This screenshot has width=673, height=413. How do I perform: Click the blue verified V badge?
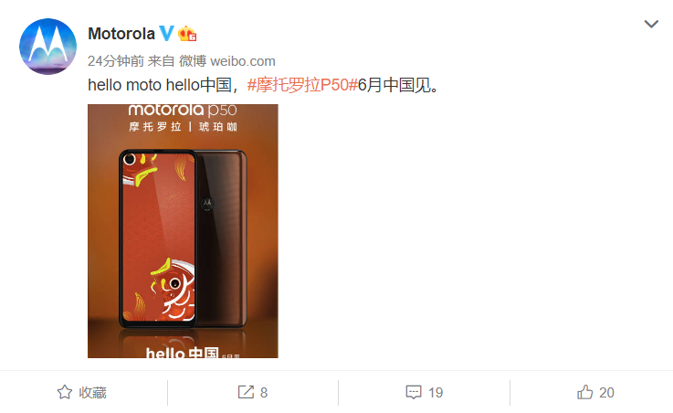pos(166,33)
